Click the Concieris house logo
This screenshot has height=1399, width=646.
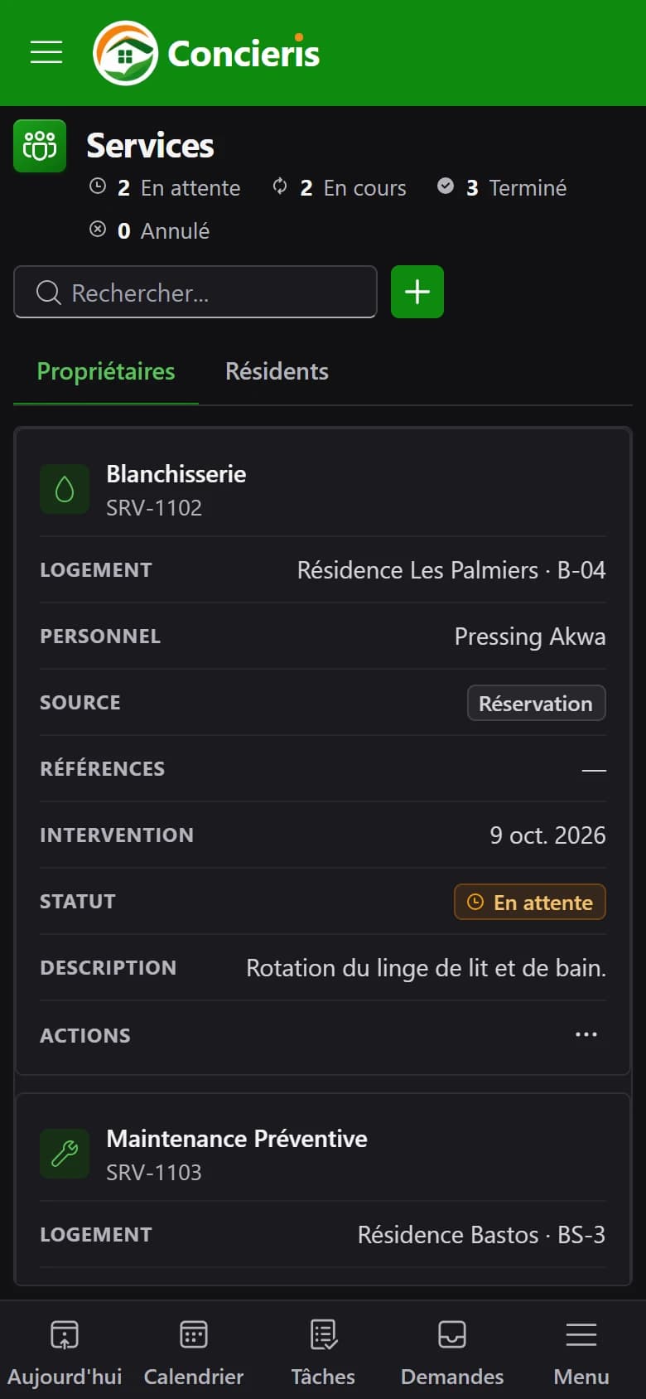[x=125, y=53]
